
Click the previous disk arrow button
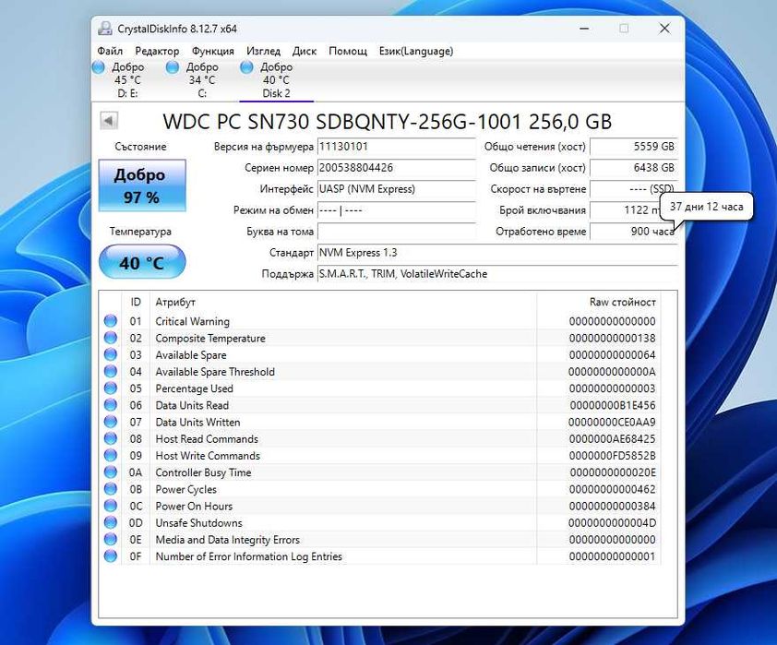coord(109,120)
